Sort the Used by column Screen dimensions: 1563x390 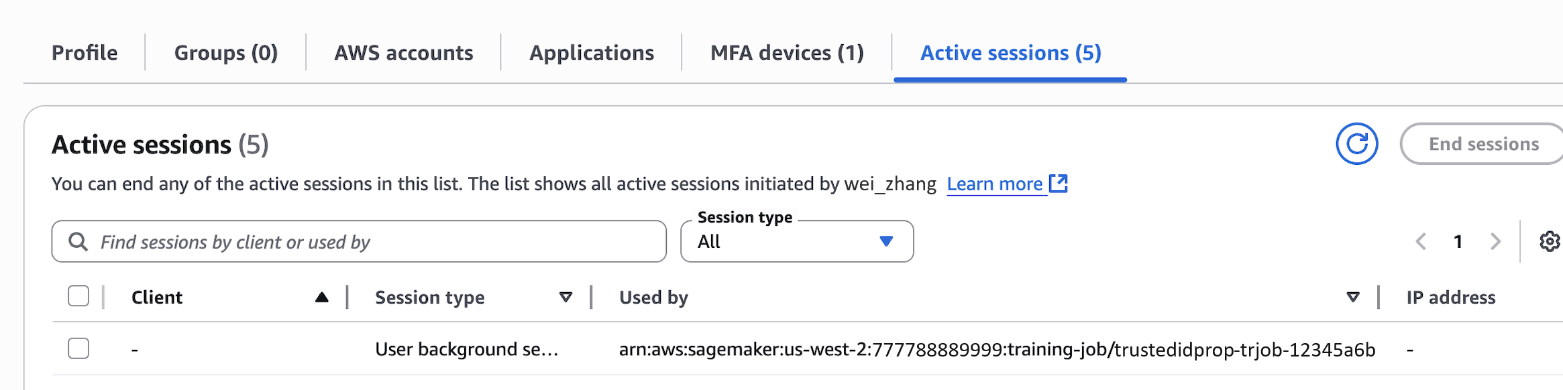[x=1353, y=298]
